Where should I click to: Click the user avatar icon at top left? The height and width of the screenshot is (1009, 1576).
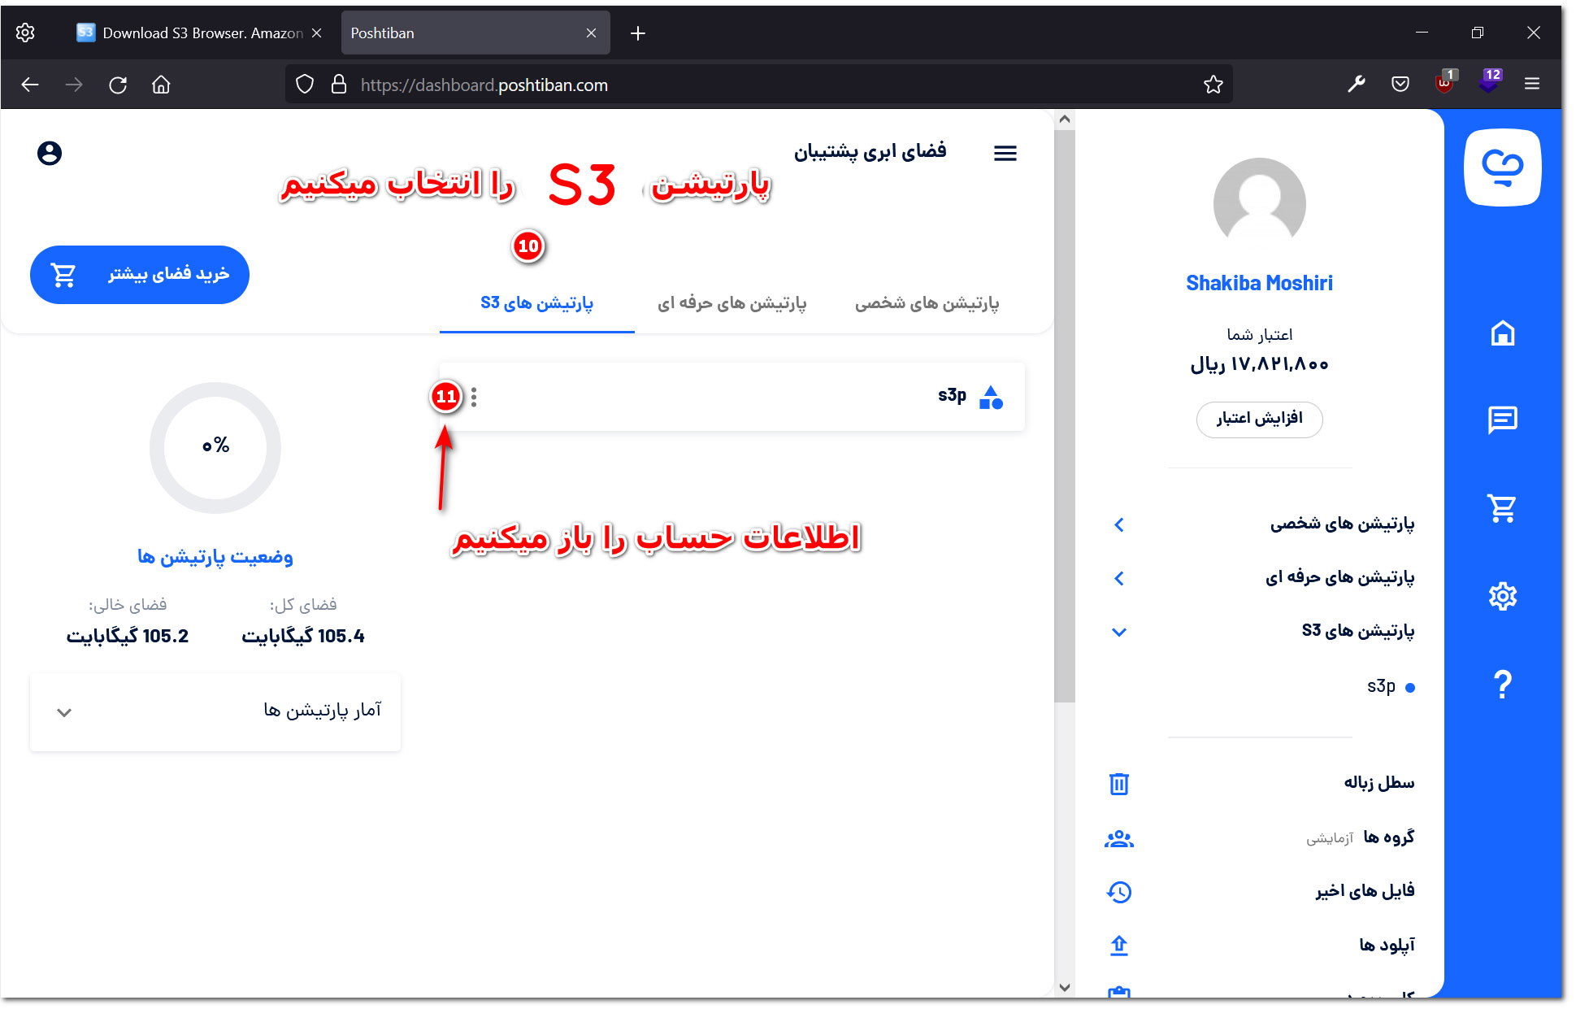(50, 153)
